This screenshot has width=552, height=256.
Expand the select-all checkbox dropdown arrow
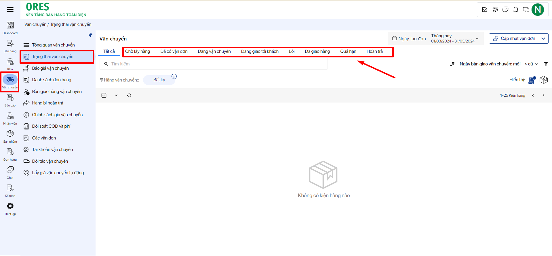click(116, 95)
